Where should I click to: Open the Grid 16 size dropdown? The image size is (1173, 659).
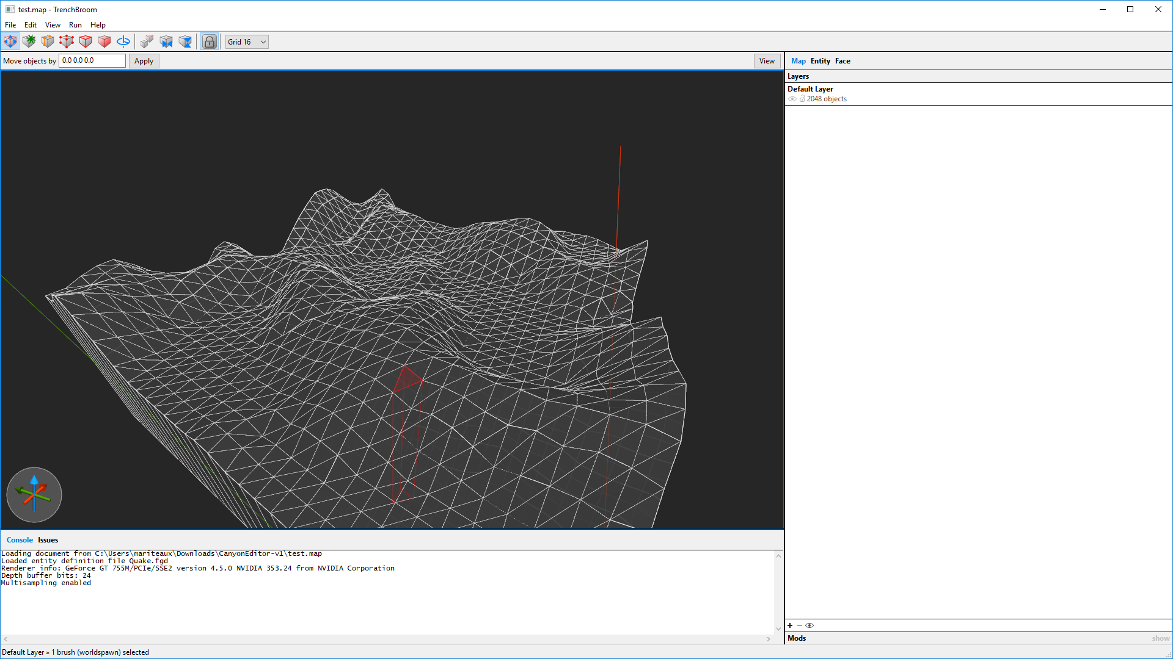point(247,41)
